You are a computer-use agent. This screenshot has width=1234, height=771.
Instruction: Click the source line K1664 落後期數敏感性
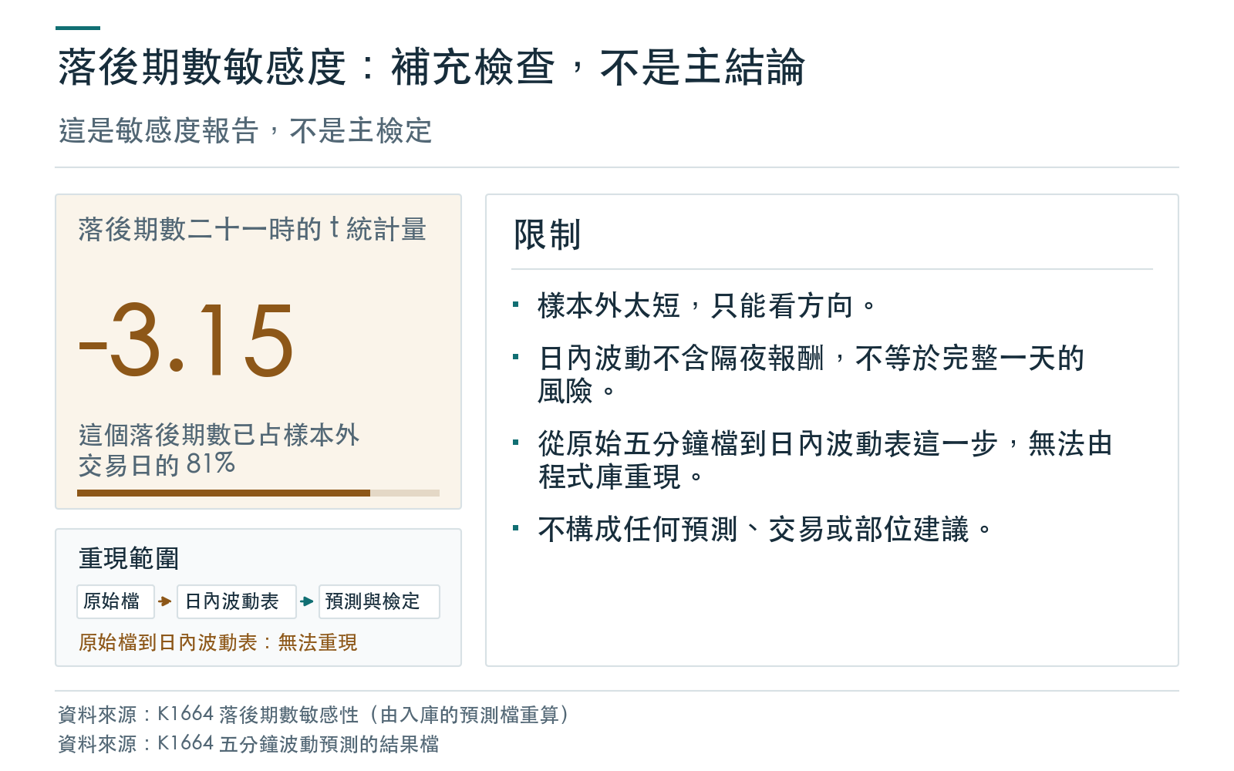(315, 715)
